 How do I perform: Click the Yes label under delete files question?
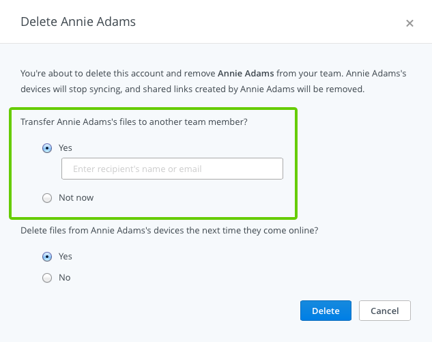[66, 257]
